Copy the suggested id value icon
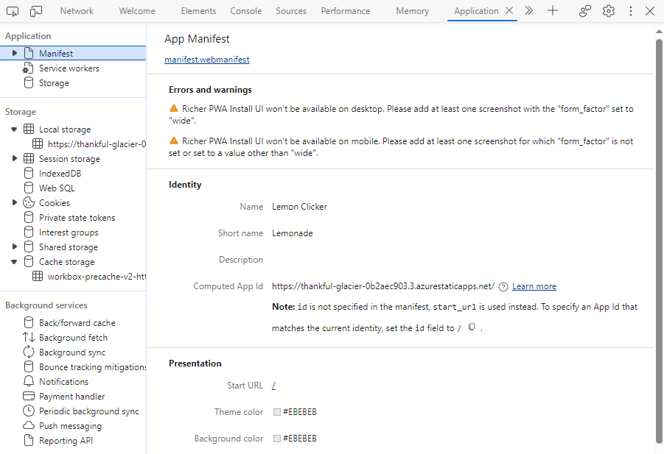 (472, 327)
